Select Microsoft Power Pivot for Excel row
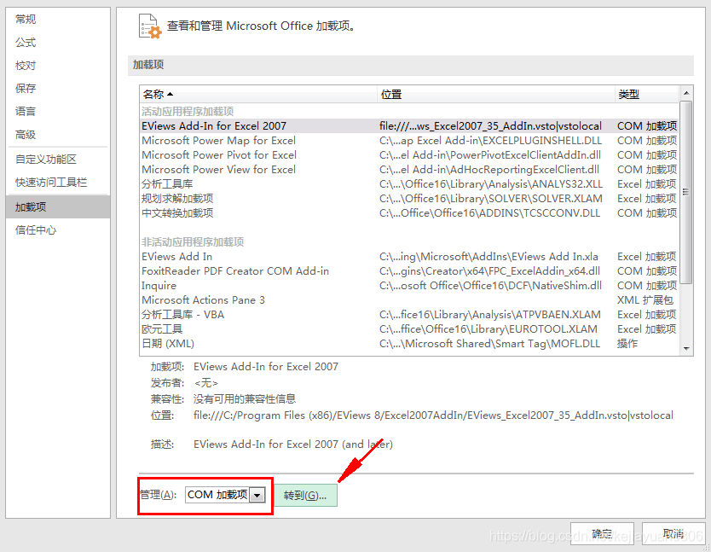Image resolution: width=711 pixels, height=552 pixels. 409,154
